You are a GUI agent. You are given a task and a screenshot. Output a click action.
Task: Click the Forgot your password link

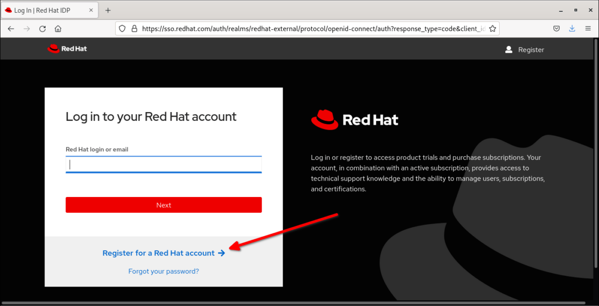coord(163,271)
